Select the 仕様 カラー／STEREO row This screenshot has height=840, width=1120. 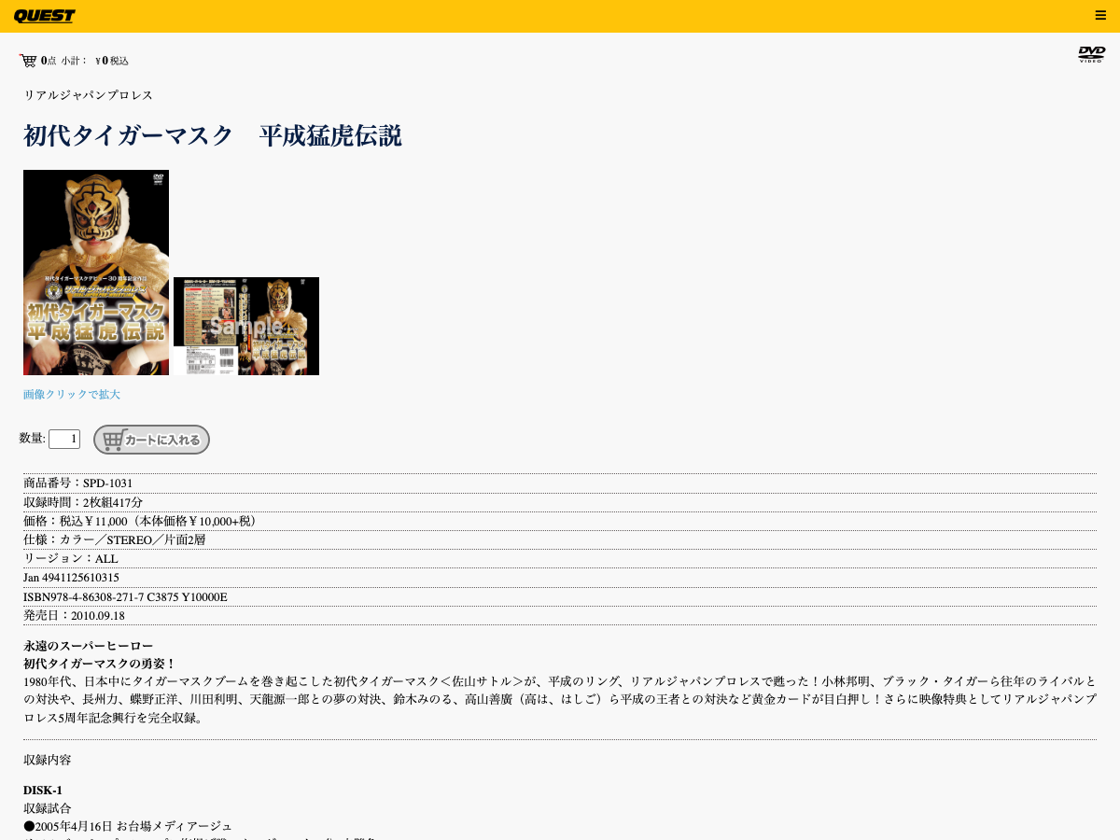tap(560, 539)
